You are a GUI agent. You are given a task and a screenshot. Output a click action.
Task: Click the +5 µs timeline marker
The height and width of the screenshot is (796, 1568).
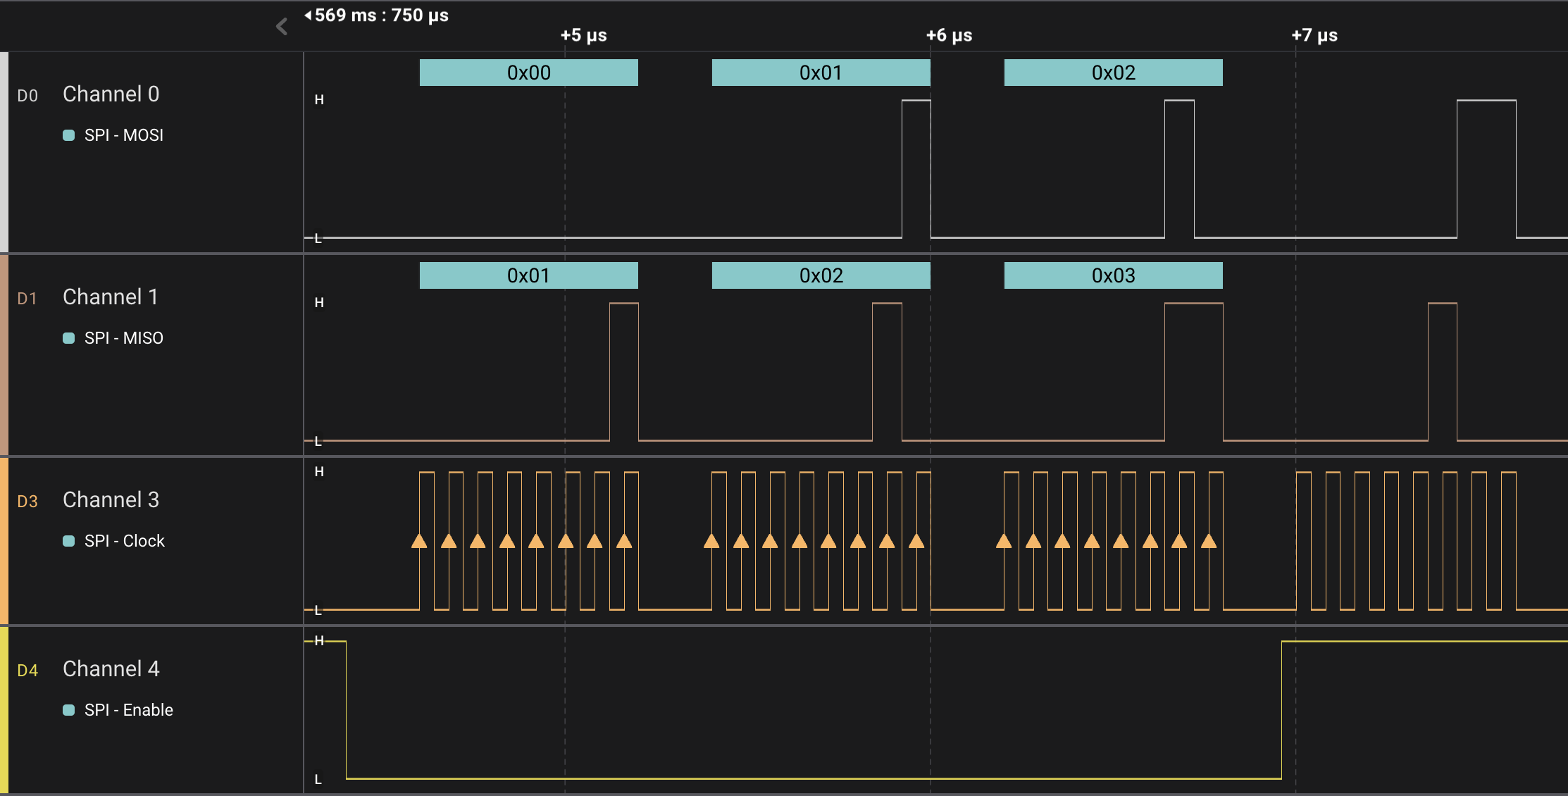[x=584, y=35]
